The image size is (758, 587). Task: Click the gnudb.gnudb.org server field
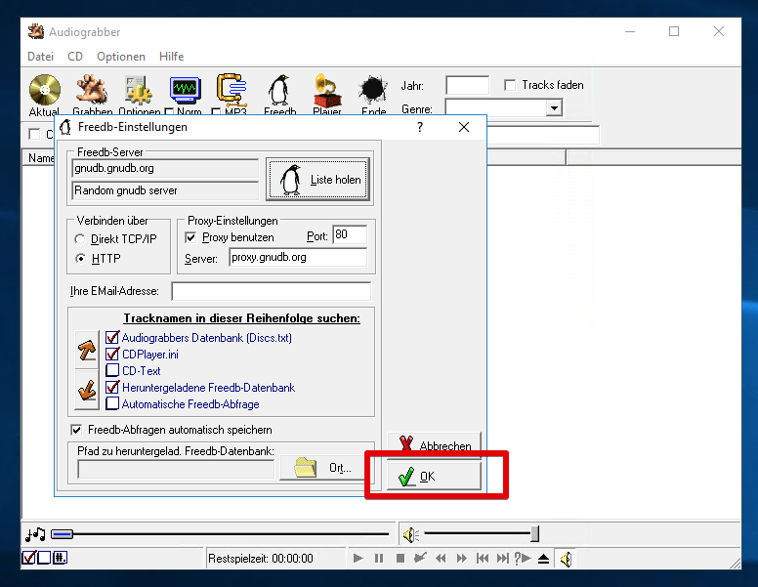point(165,168)
